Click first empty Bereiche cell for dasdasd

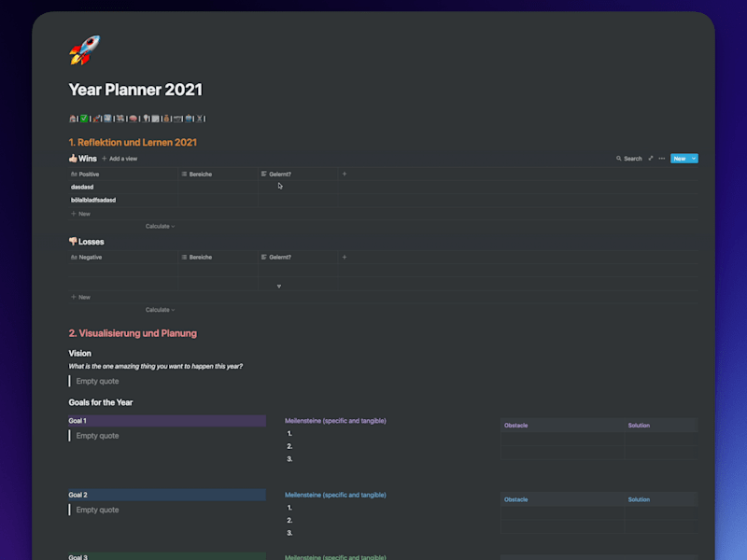[x=218, y=188]
